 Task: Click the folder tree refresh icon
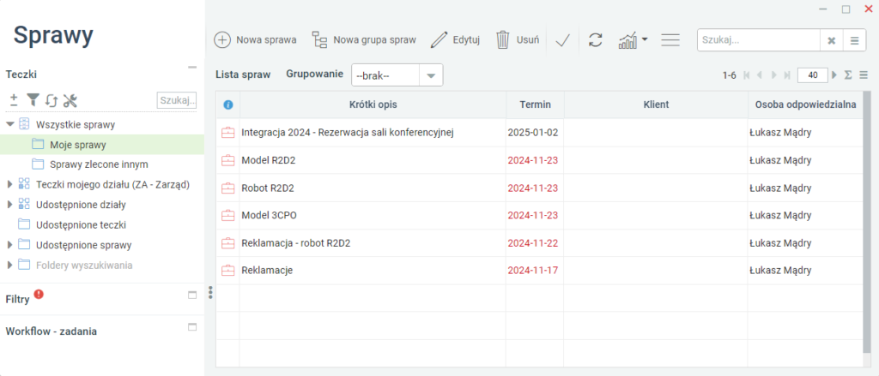[x=52, y=101]
